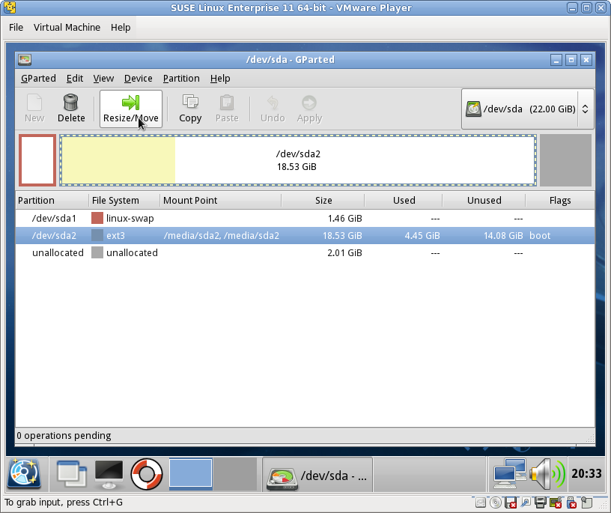Select the unallocated row in partition list
The width and height of the screenshot is (611, 513).
coord(305,252)
